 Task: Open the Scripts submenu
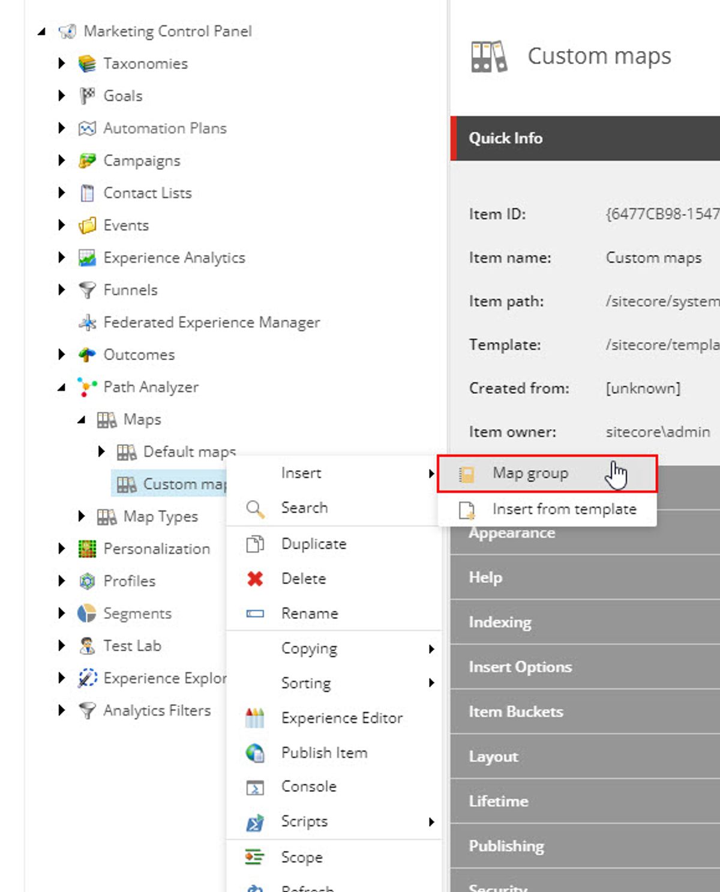(x=334, y=822)
